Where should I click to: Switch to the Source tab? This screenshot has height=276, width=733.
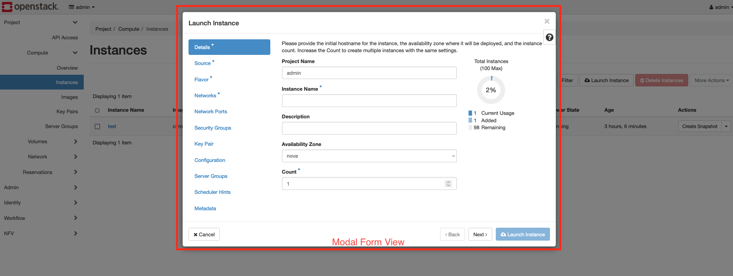[x=203, y=63]
